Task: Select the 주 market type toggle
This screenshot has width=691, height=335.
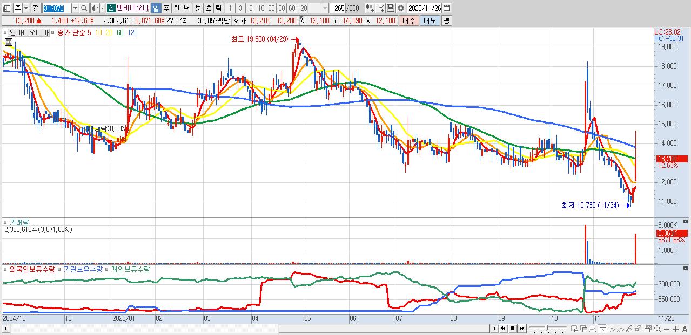Action: coord(18,8)
